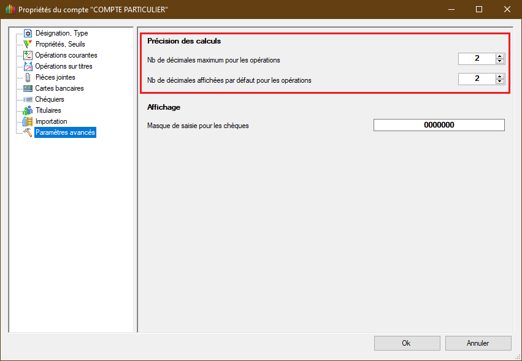522x361 pixels.
Task: Click the cheque input mask field
Action: click(439, 125)
